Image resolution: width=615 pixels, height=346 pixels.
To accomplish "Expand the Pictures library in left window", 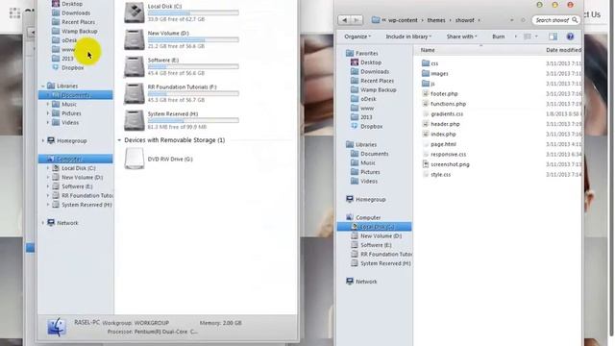I will (x=48, y=113).
